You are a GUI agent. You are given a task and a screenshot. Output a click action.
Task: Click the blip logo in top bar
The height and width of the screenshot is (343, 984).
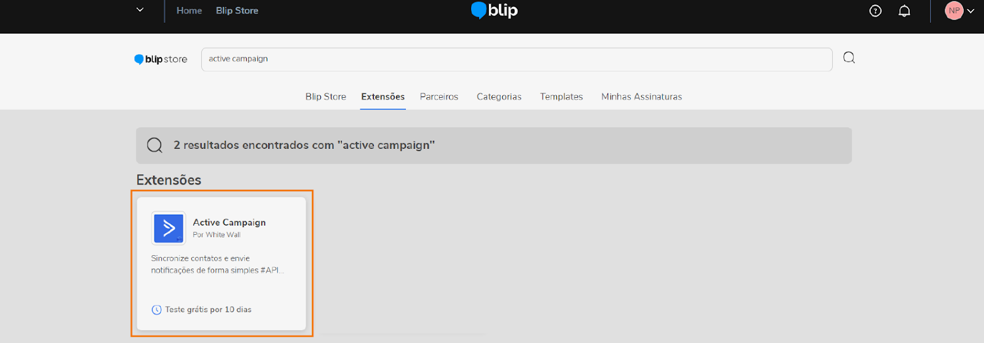tap(494, 10)
